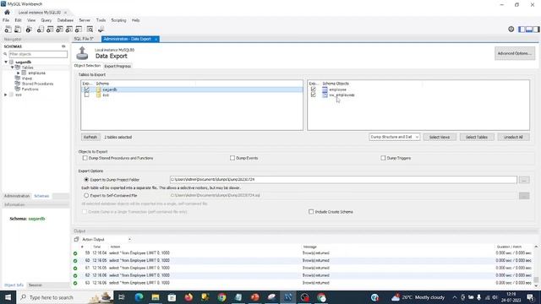This screenshot has width=541, height=304.
Task: Refresh the SCHEMAS list icon
Action: [63, 46]
